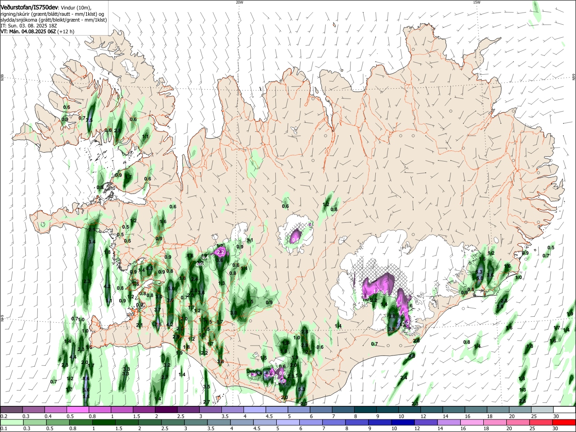Select the pale lavender 4–4.5 upper legend swatch

[255, 409]
